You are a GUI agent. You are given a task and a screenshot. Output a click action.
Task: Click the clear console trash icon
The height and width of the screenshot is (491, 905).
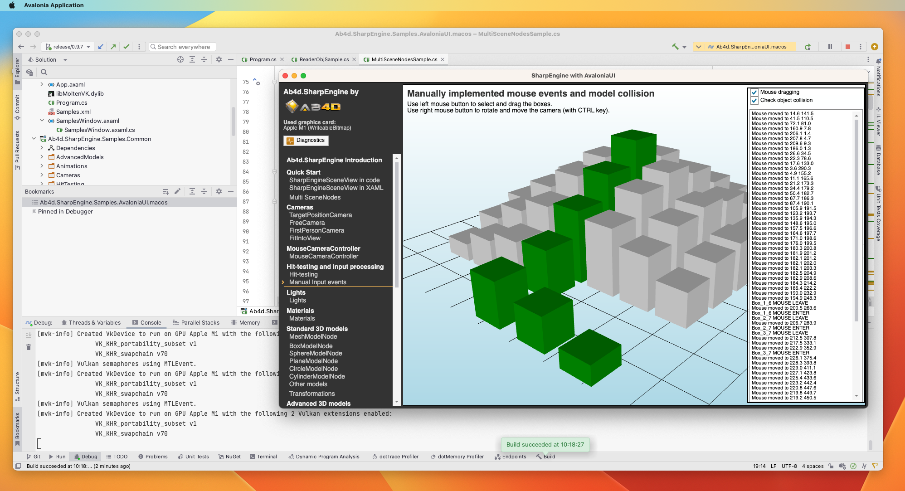pos(29,347)
